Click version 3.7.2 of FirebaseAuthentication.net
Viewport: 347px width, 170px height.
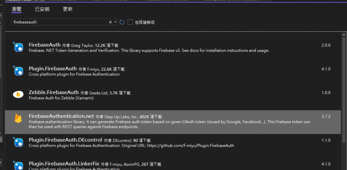[x=326, y=116]
